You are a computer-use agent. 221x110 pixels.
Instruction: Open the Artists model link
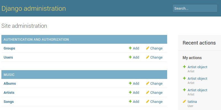(9, 93)
